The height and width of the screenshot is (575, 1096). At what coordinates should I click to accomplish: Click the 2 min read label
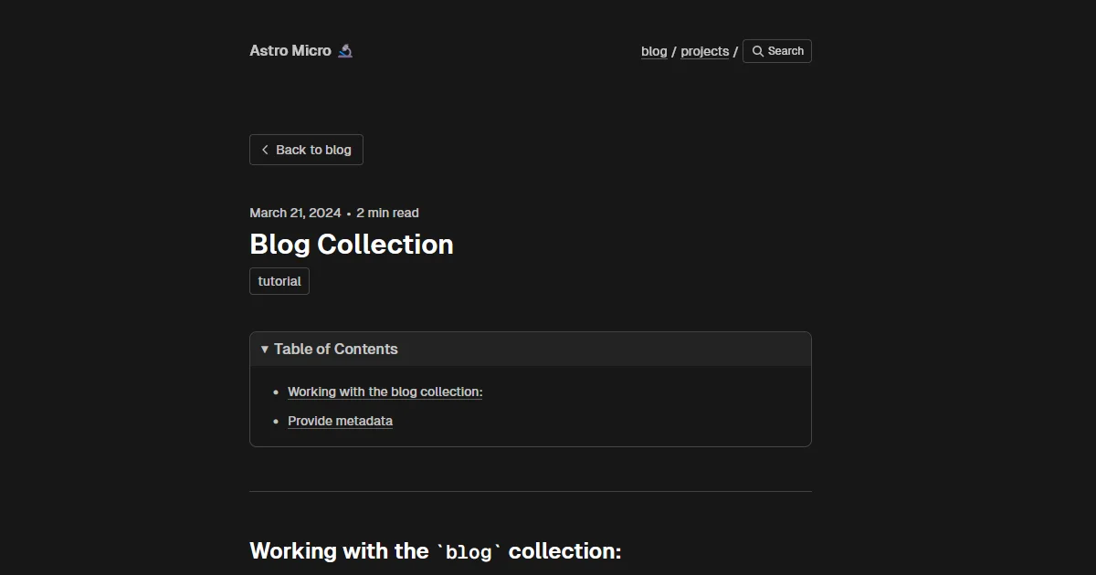(x=387, y=212)
